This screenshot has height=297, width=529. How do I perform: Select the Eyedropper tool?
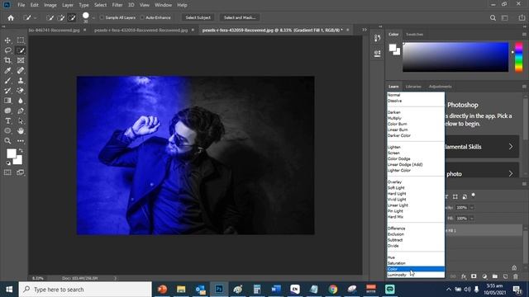[7, 71]
